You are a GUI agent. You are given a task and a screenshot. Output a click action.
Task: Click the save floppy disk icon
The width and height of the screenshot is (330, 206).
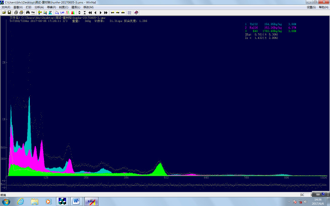[10, 12]
